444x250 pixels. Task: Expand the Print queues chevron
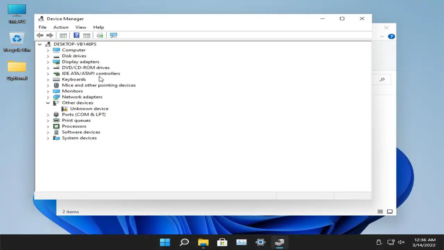click(x=48, y=120)
